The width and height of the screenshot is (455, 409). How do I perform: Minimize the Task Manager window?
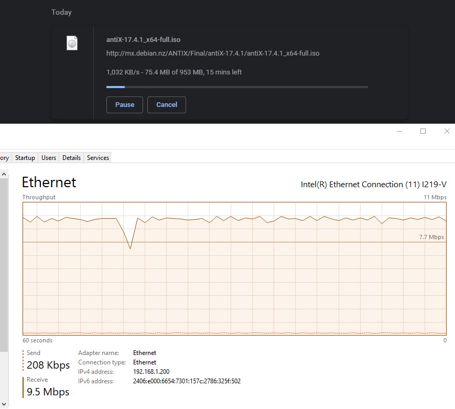click(399, 131)
